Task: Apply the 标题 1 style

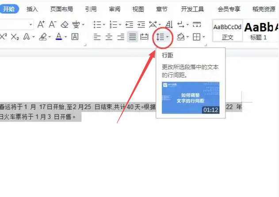Action: pyautogui.click(x=260, y=31)
